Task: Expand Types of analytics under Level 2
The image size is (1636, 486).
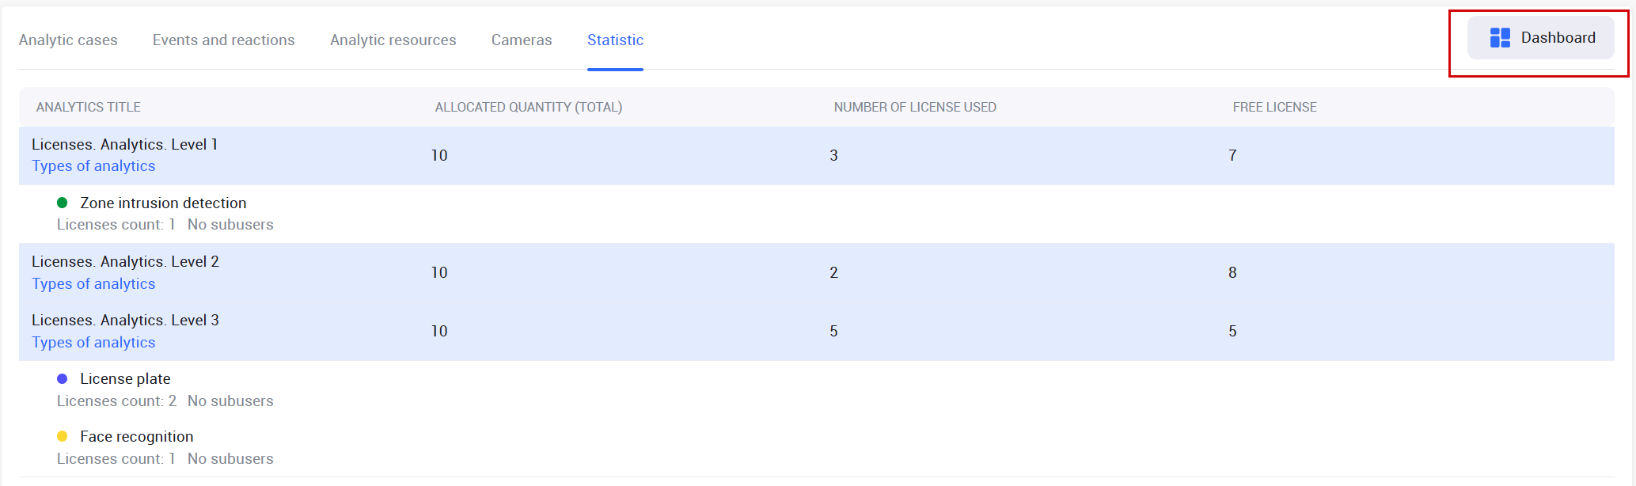Action: tap(93, 284)
